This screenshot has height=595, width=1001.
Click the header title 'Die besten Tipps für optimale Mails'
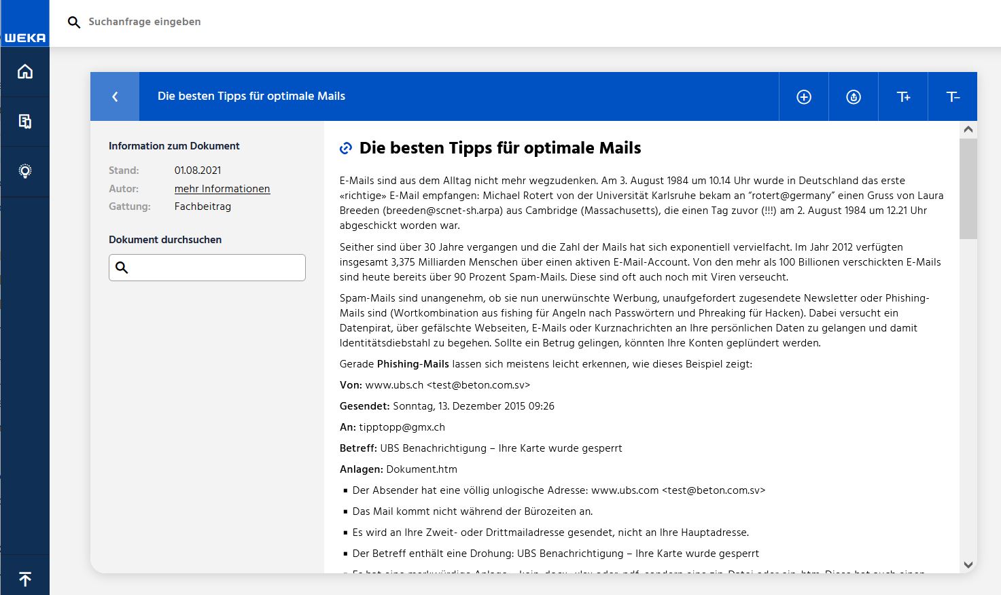click(251, 96)
